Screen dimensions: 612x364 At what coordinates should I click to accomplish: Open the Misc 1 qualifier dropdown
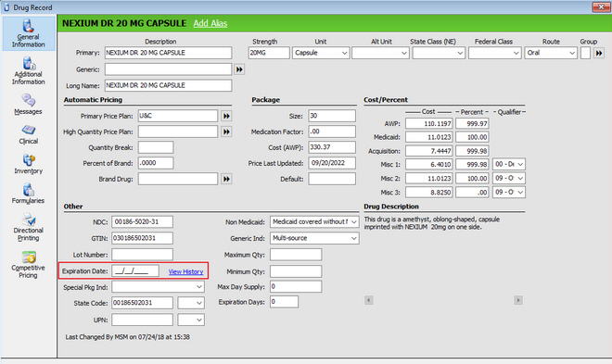pyautogui.click(x=509, y=165)
